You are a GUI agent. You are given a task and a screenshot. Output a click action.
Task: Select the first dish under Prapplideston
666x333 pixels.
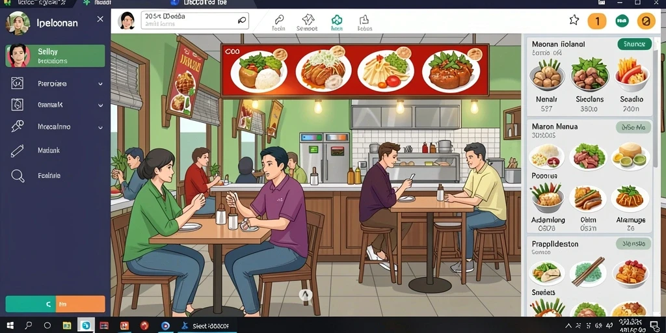coord(546,273)
